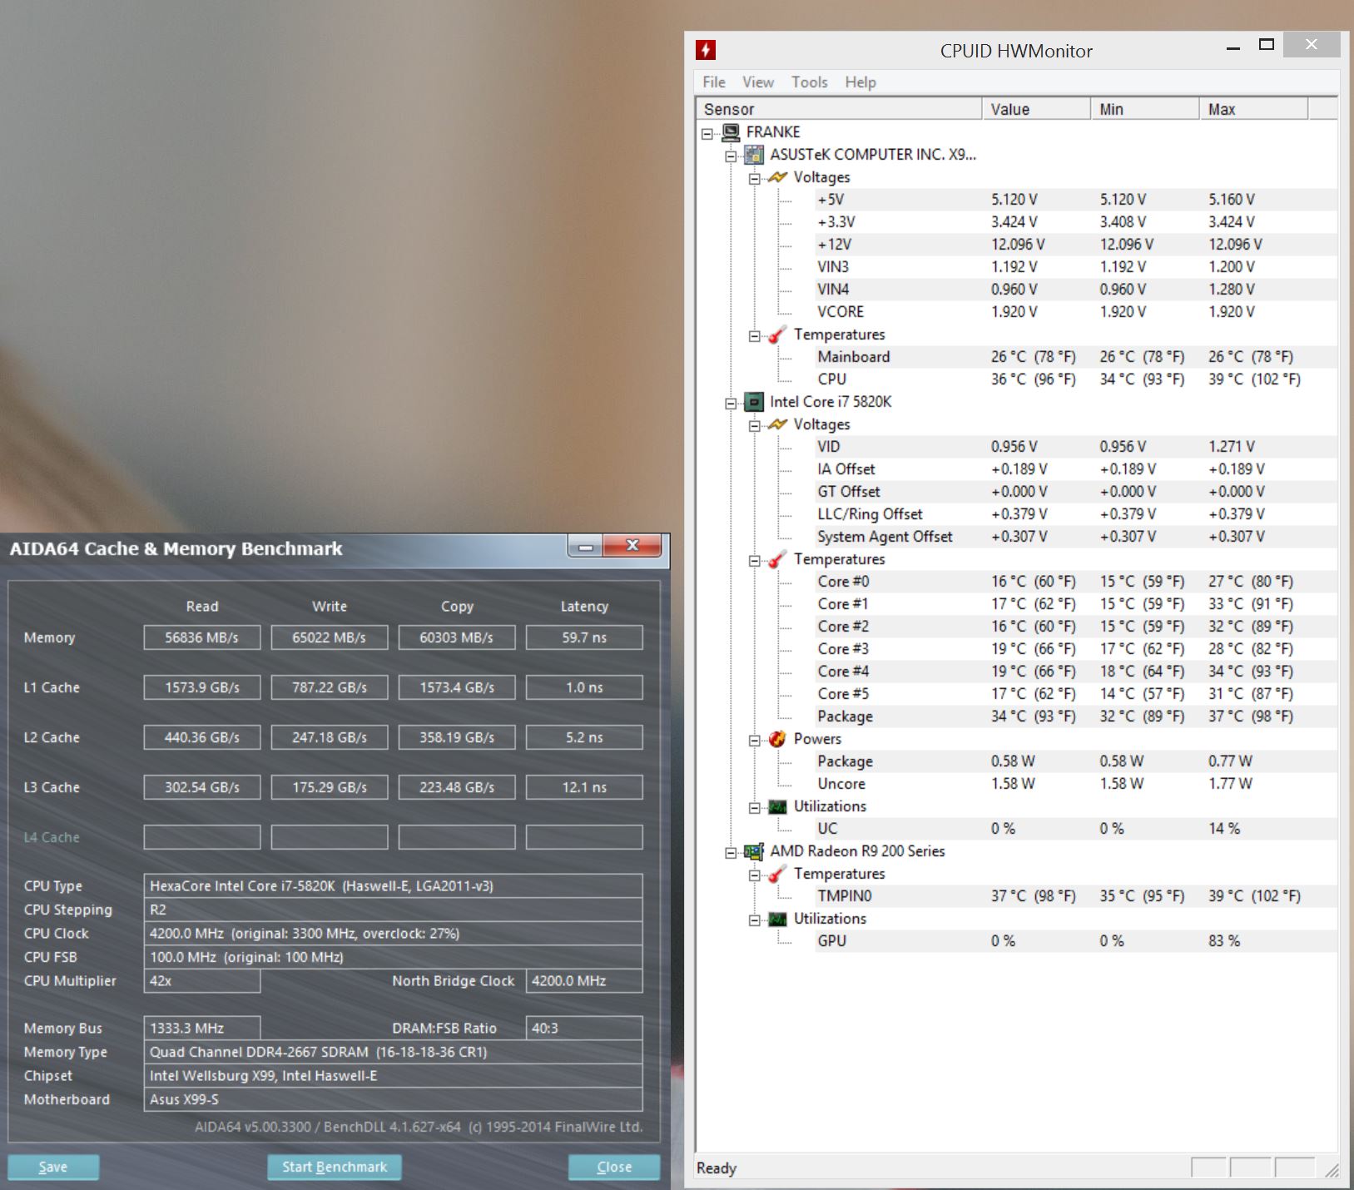The image size is (1354, 1190).
Task: Click the Min column header
Action: [x=1145, y=109]
